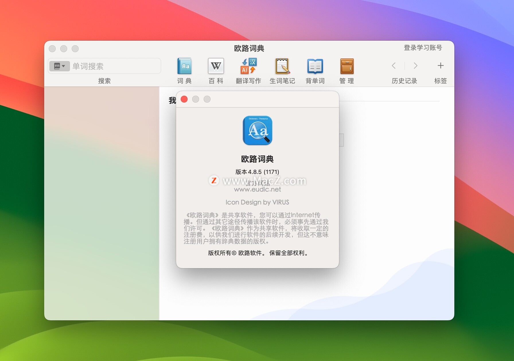The image size is (514, 361).
Task: Go back in 历史记录 history
Action: [x=394, y=66]
